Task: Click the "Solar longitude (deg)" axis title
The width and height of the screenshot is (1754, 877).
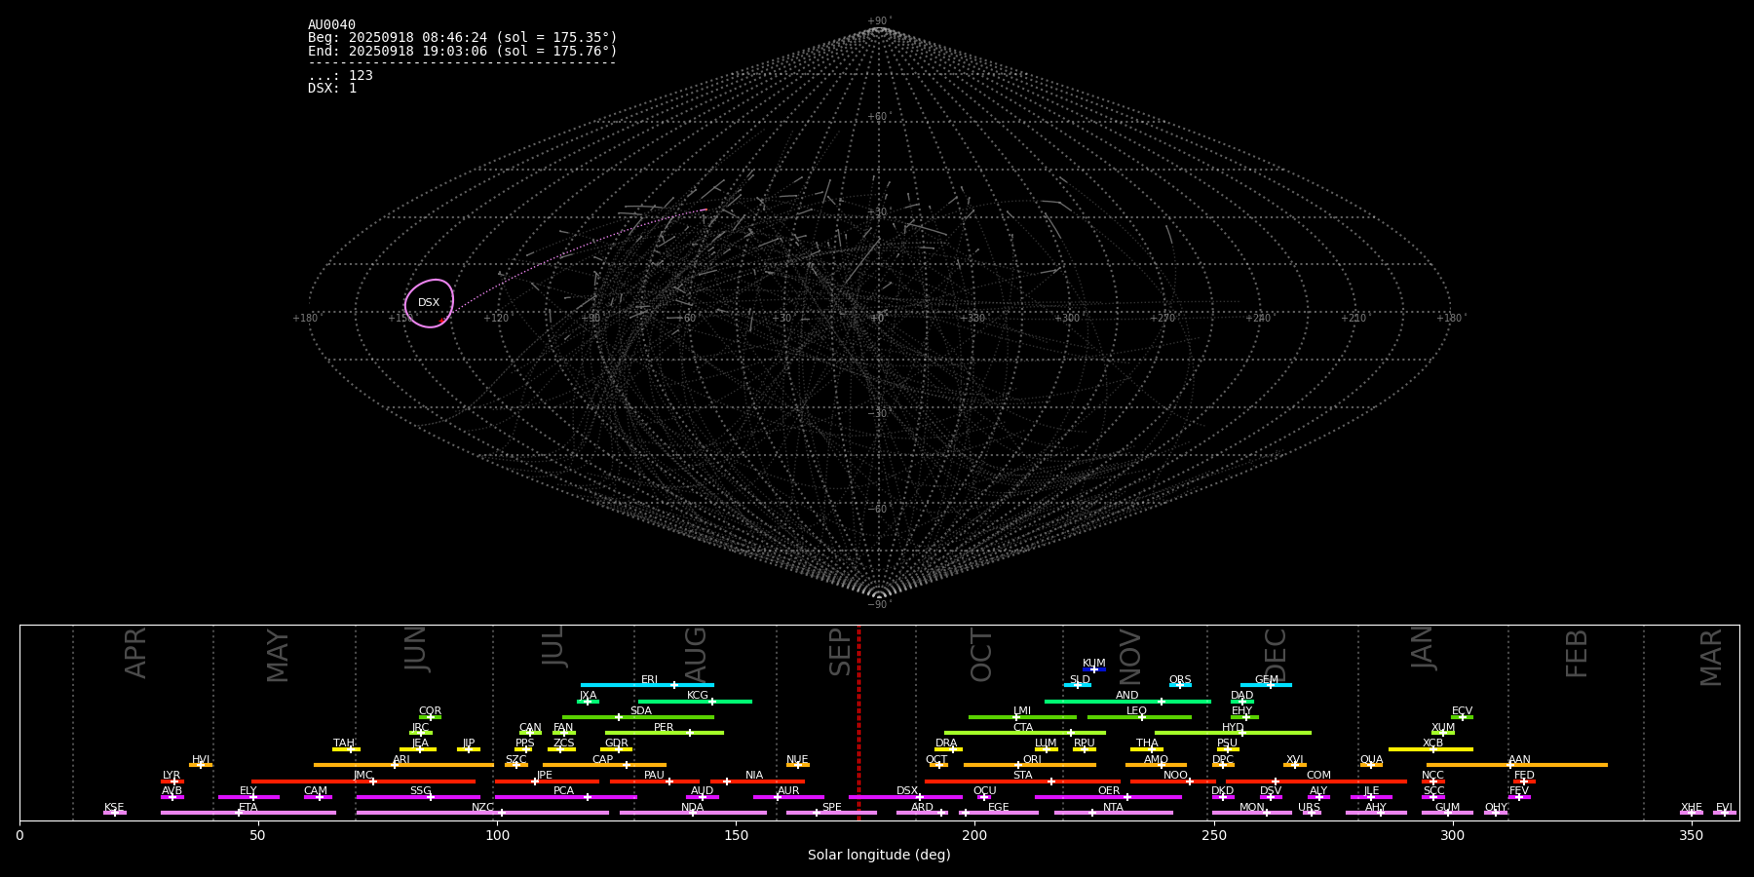Action: [879, 856]
